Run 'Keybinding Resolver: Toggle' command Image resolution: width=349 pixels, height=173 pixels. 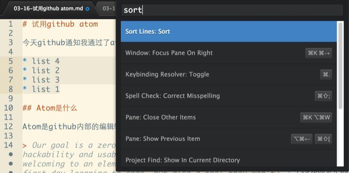[x=229, y=74]
